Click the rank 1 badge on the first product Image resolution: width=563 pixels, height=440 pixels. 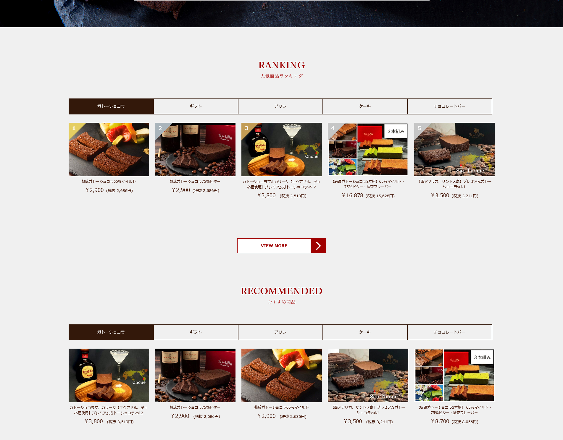tap(74, 128)
